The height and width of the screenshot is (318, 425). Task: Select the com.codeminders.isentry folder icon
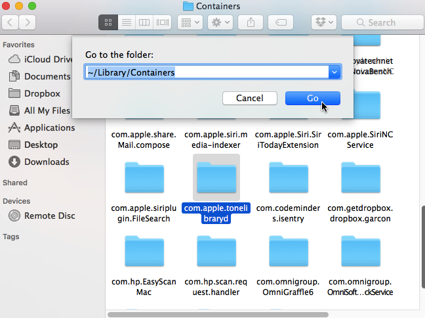coord(289,177)
